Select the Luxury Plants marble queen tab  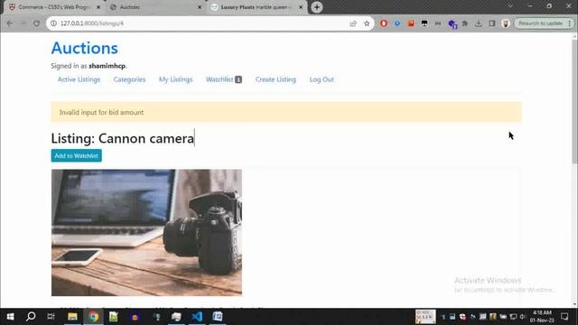coord(256,7)
